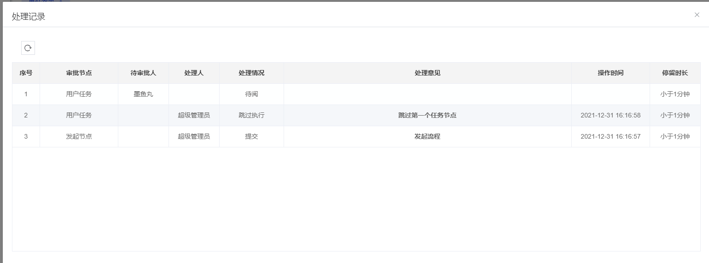
Task: Close the 处理记录 dialog
Action: click(697, 15)
